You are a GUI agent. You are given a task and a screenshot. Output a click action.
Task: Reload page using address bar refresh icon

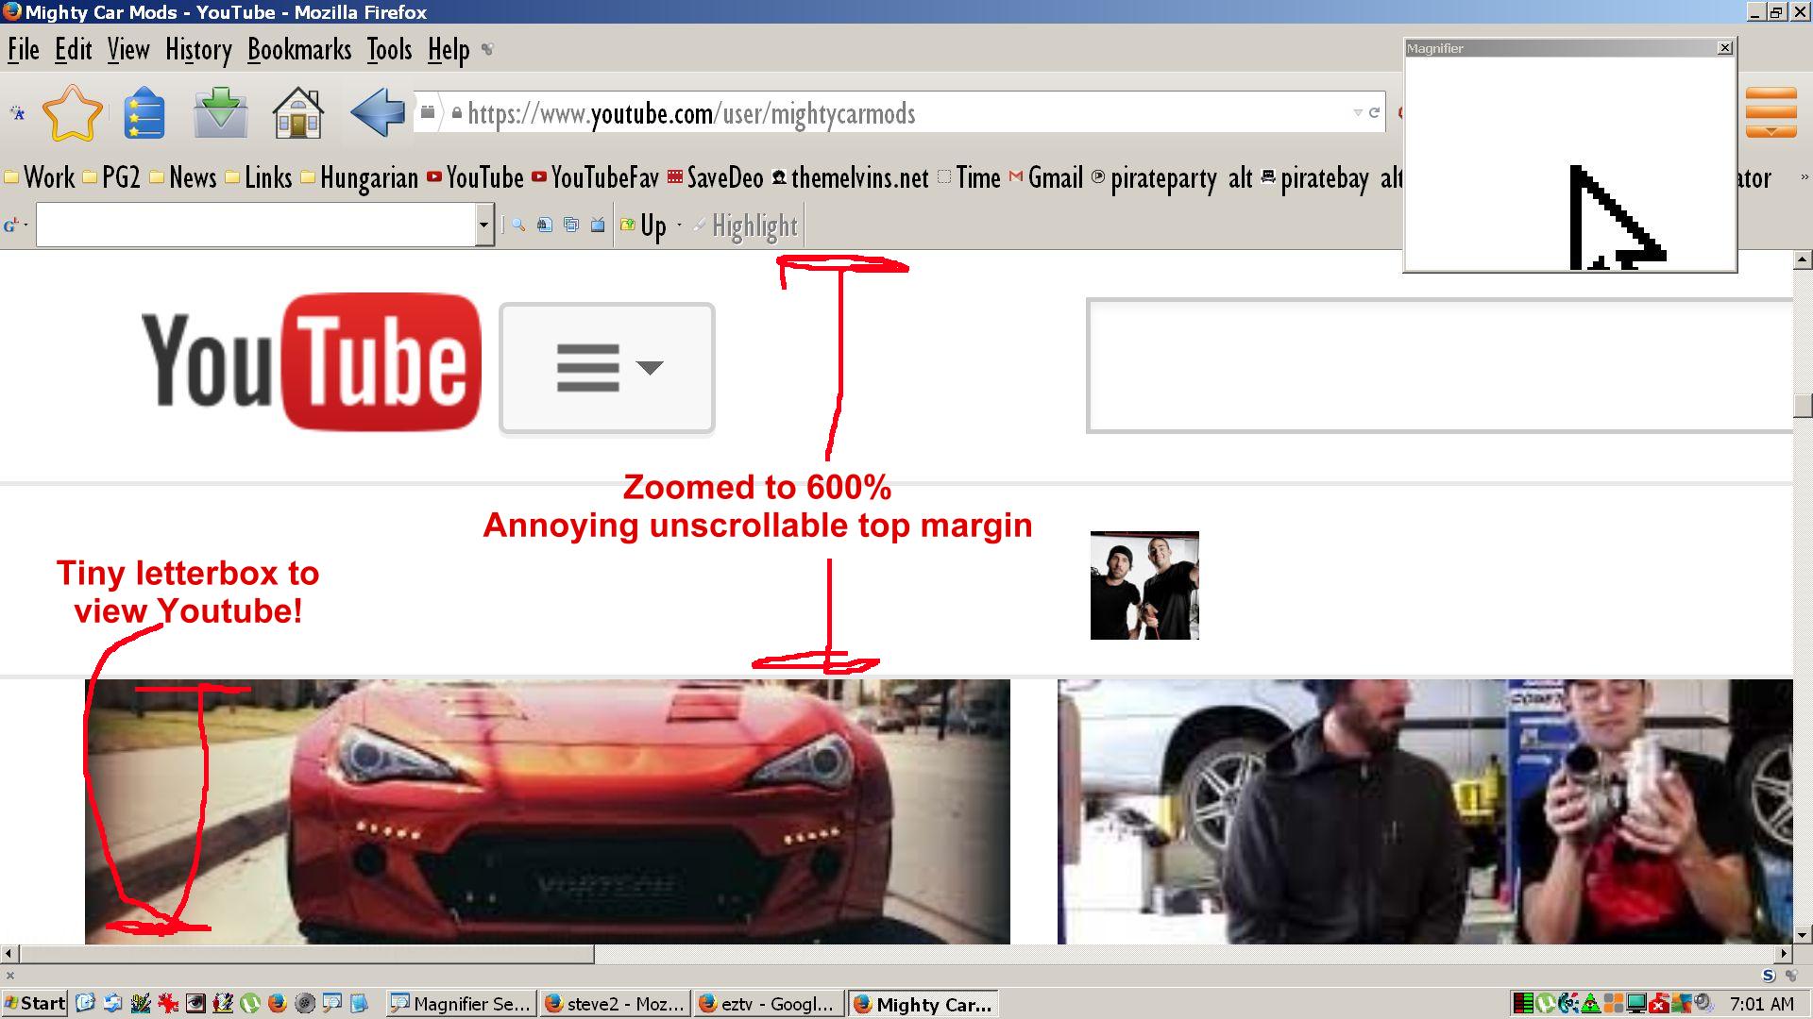[x=1375, y=113]
